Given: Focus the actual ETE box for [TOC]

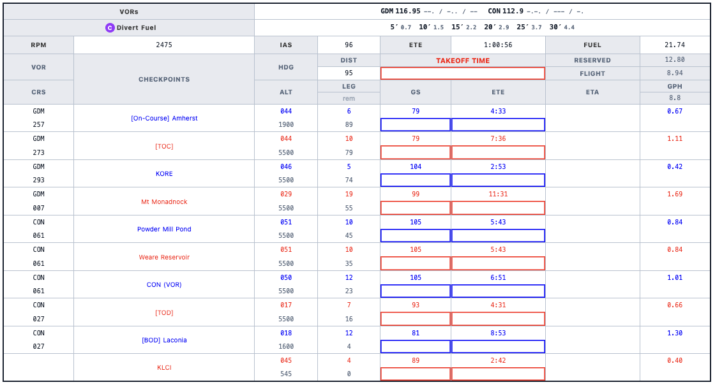Looking at the screenshot, I should [498, 152].
